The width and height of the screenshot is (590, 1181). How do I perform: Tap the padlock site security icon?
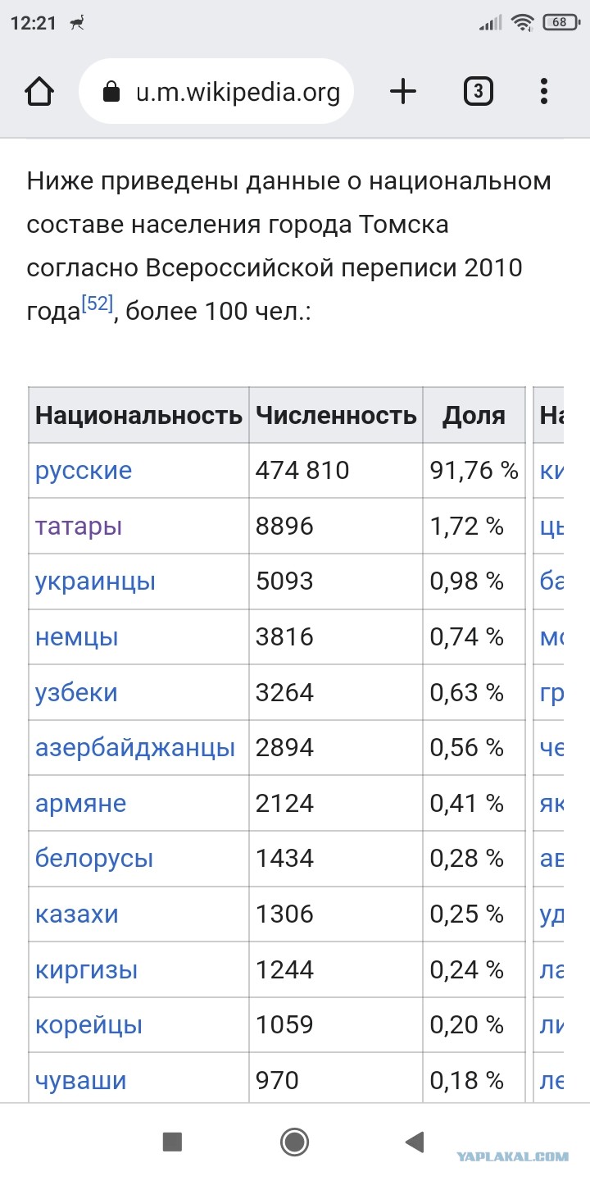coord(111,93)
